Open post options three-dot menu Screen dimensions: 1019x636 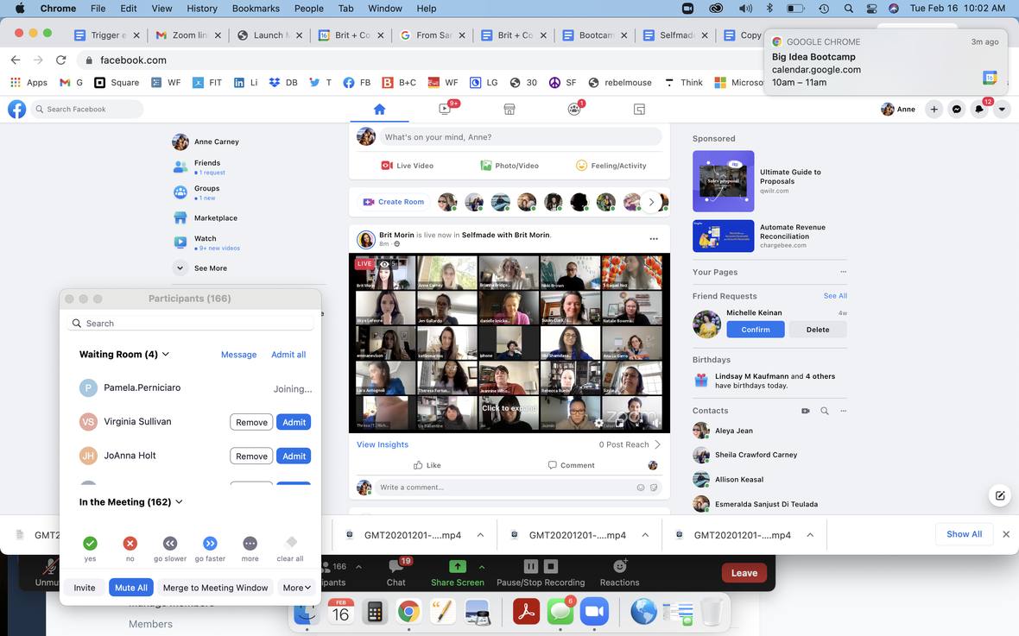point(654,239)
